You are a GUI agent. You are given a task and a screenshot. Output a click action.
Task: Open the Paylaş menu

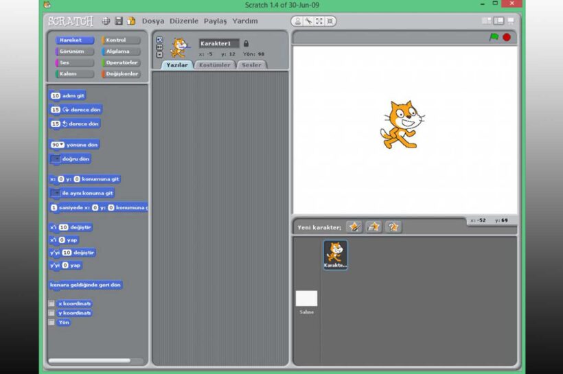(215, 21)
